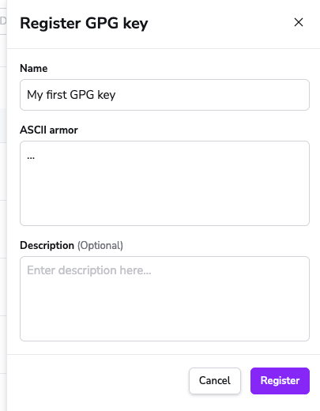320x411 pixels.
Task: Click the right end of Name field
Action: (x=290, y=95)
